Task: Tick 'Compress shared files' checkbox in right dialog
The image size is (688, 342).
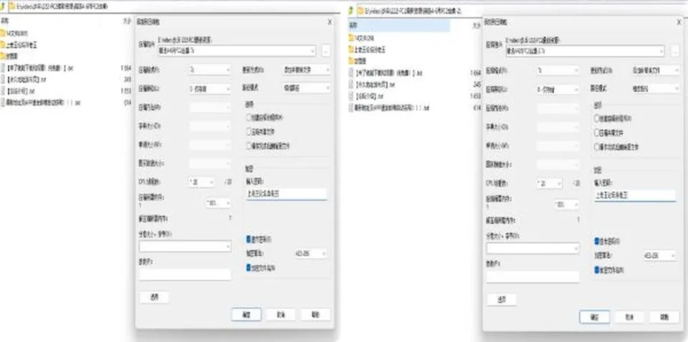Action: 597,133
